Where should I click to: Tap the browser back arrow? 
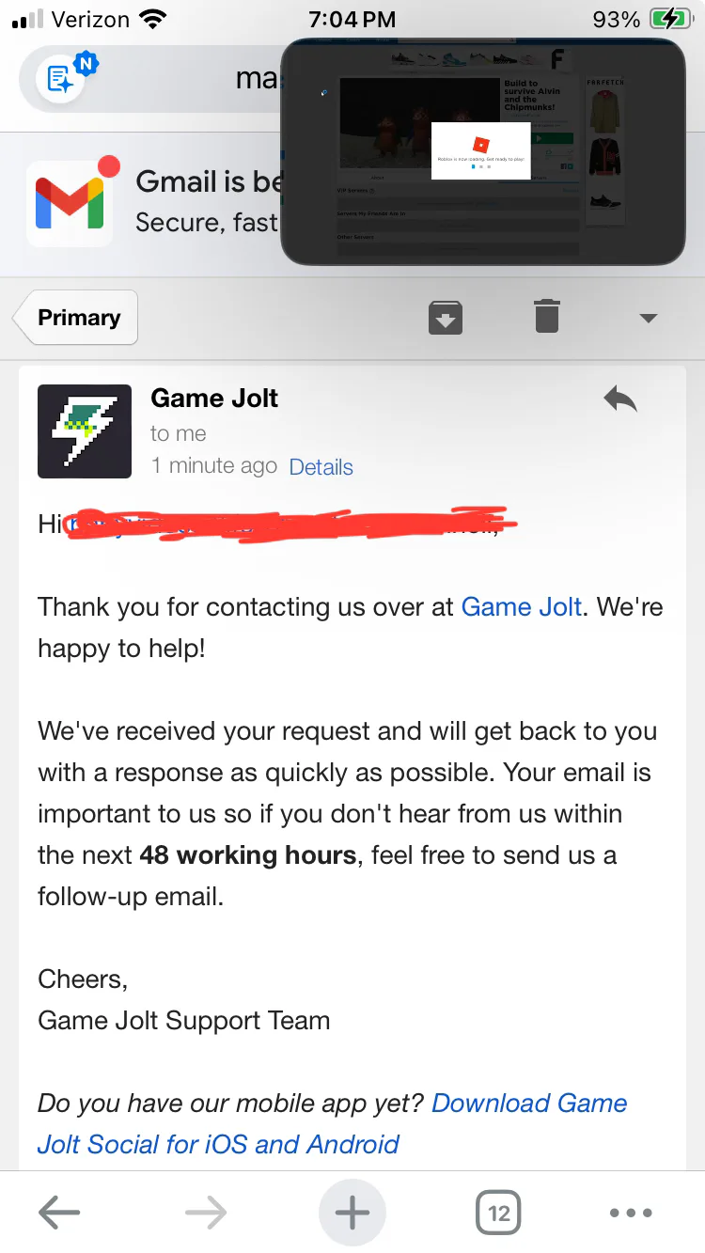coord(59,1213)
